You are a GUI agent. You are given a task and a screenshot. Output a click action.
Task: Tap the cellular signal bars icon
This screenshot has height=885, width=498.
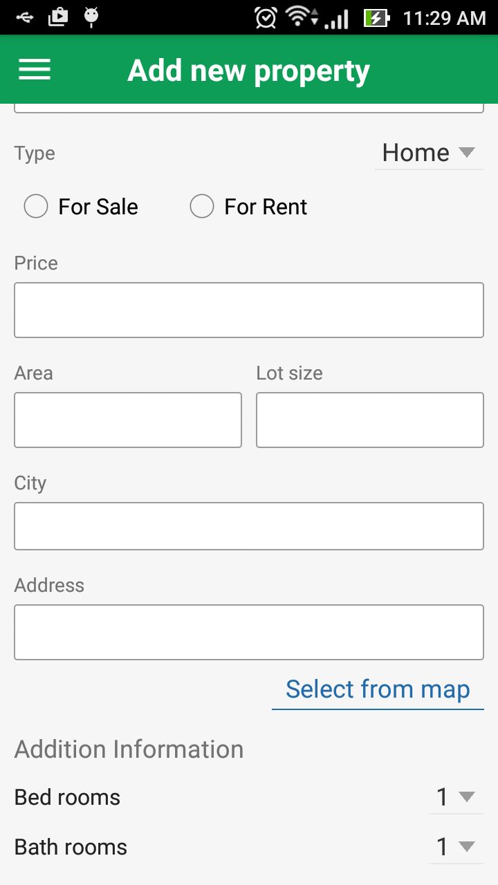pos(337,19)
